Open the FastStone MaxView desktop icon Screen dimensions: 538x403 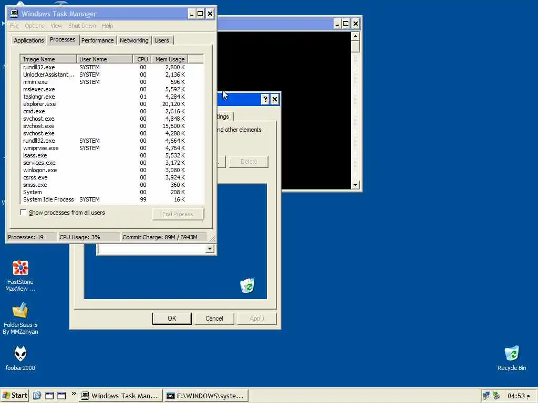point(20,276)
